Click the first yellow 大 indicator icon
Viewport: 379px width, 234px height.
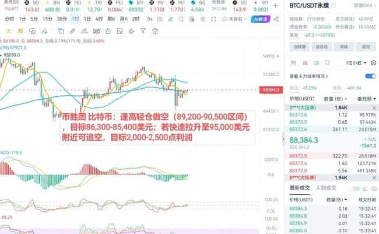coord(9,31)
